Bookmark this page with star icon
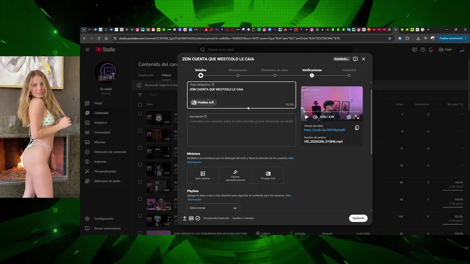This screenshot has height=264, width=470. pyautogui.click(x=390, y=38)
